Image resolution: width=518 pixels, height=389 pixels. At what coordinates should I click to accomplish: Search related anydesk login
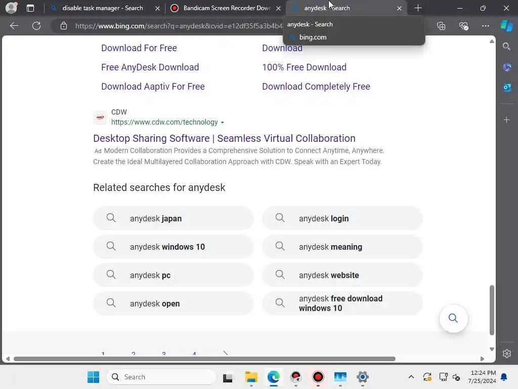[342, 218]
